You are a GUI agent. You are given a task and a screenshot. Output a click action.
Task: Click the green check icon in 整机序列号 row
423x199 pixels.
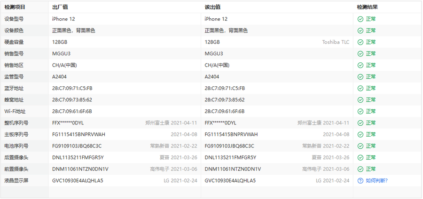360,123
